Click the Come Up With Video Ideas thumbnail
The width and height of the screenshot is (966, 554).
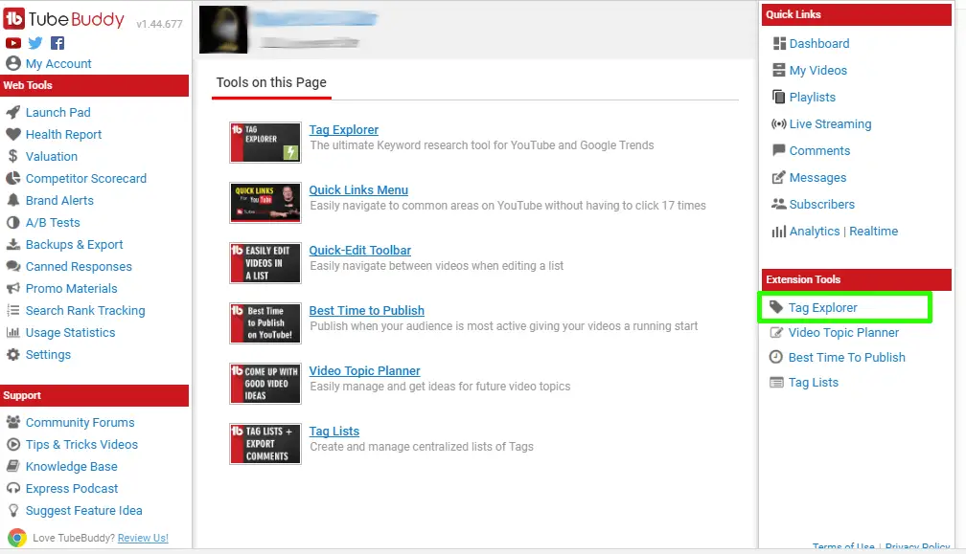pyautogui.click(x=265, y=384)
